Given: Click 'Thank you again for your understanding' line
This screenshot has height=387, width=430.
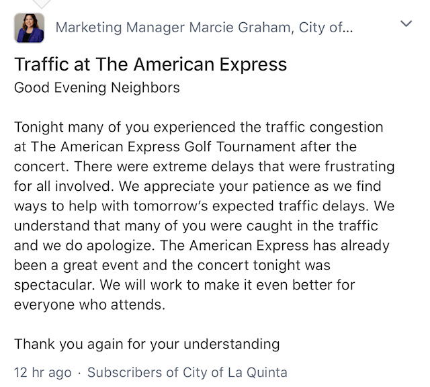Looking at the screenshot, I should pyautogui.click(x=146, y=344).
